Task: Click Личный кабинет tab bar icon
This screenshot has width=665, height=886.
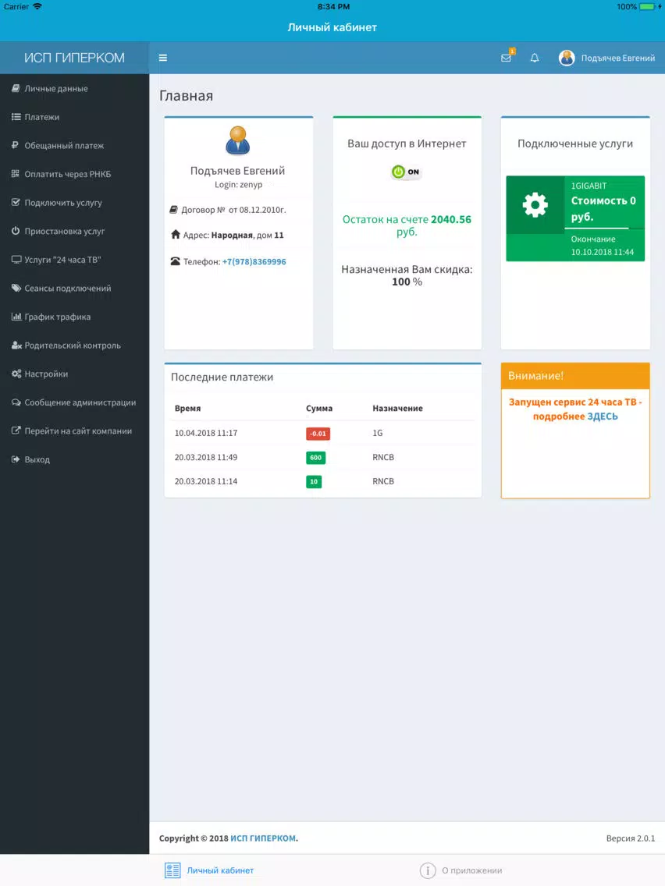Action: pyautogui.click(x=172, y=870)
